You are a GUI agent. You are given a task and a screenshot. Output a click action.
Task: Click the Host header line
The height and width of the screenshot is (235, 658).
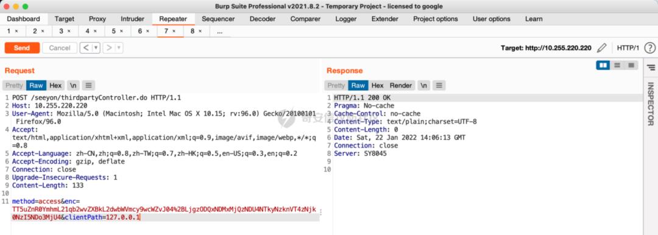point(49,105)
